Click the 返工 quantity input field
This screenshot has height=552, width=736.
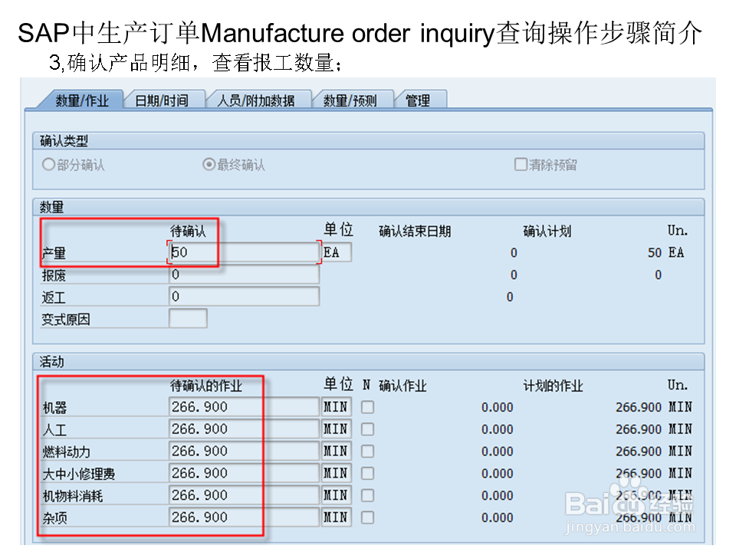(x=244, y=297)
